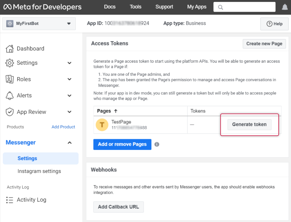The width and height of the screenshot is (291, 222).
Task: Expand the Settings sidebar section chevron
Action: coord(69,63)
